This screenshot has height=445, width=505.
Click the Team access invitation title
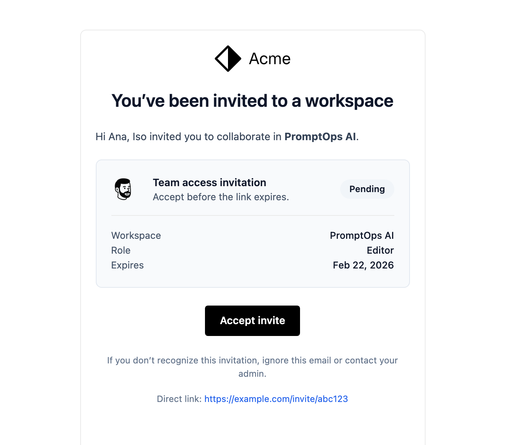[209, 182]
